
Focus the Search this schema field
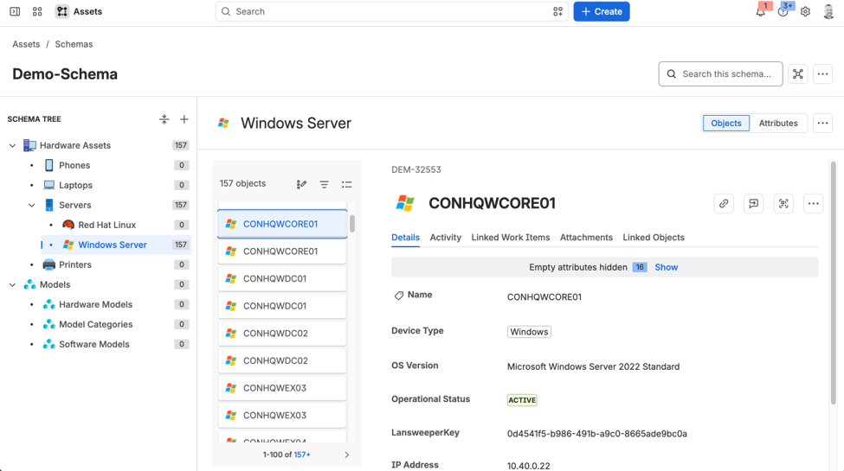click(x=720, y=73)
